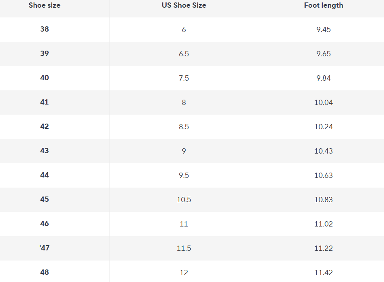Image resolution: width=384 pixels, height=282 pixels.
Task: Click the foot length 10.24 value
Action: click(x=323, y=126)
